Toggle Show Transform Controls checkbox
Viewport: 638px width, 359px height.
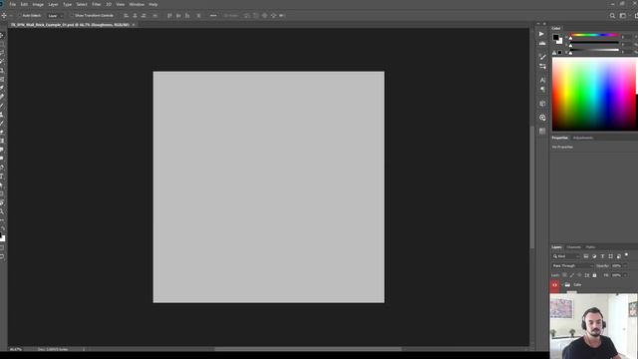(x=72, y=16)
